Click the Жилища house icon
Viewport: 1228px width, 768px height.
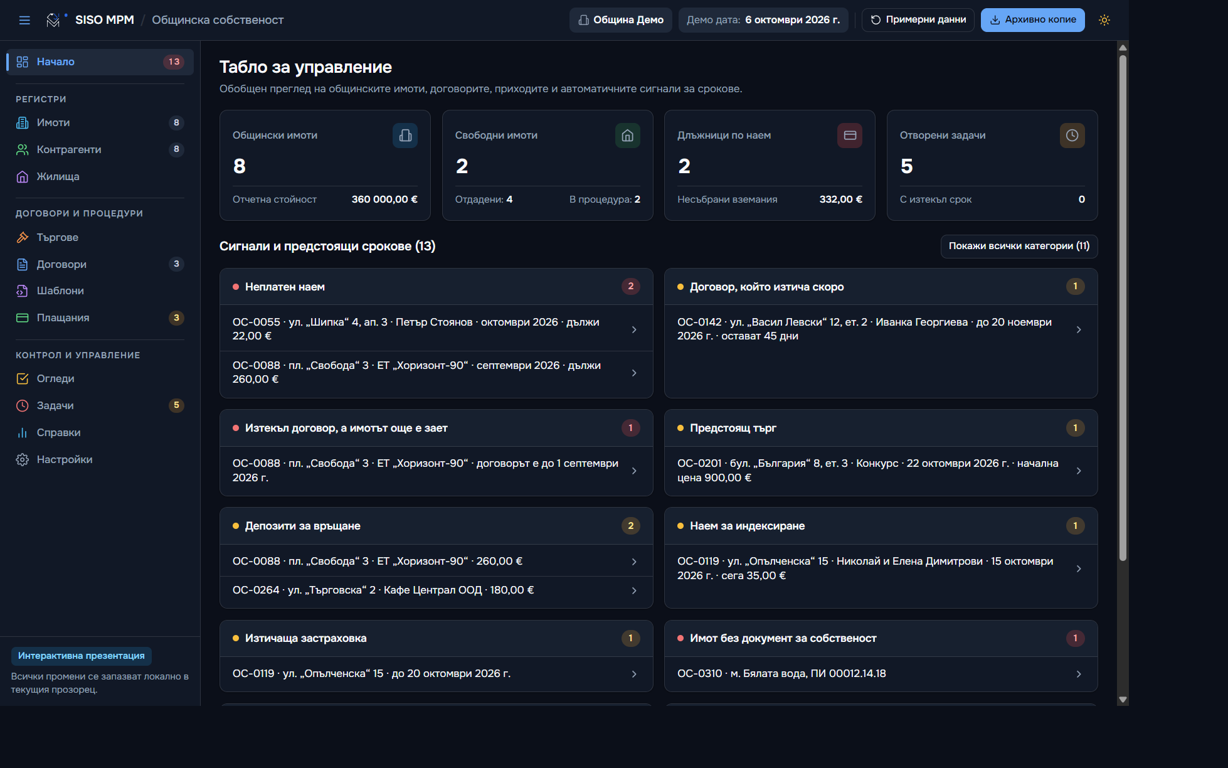pos(23,177)
